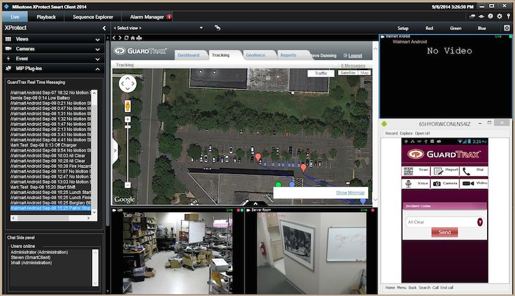Click the Red button
This screenshot has height=296, width=515.
(429, 29)
